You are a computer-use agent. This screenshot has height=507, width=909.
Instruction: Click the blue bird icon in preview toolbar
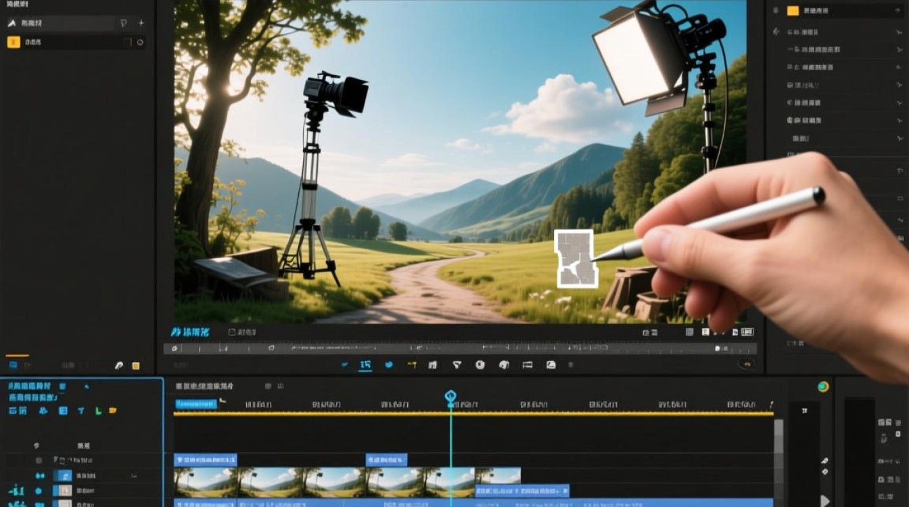click(x=389, y=365)
